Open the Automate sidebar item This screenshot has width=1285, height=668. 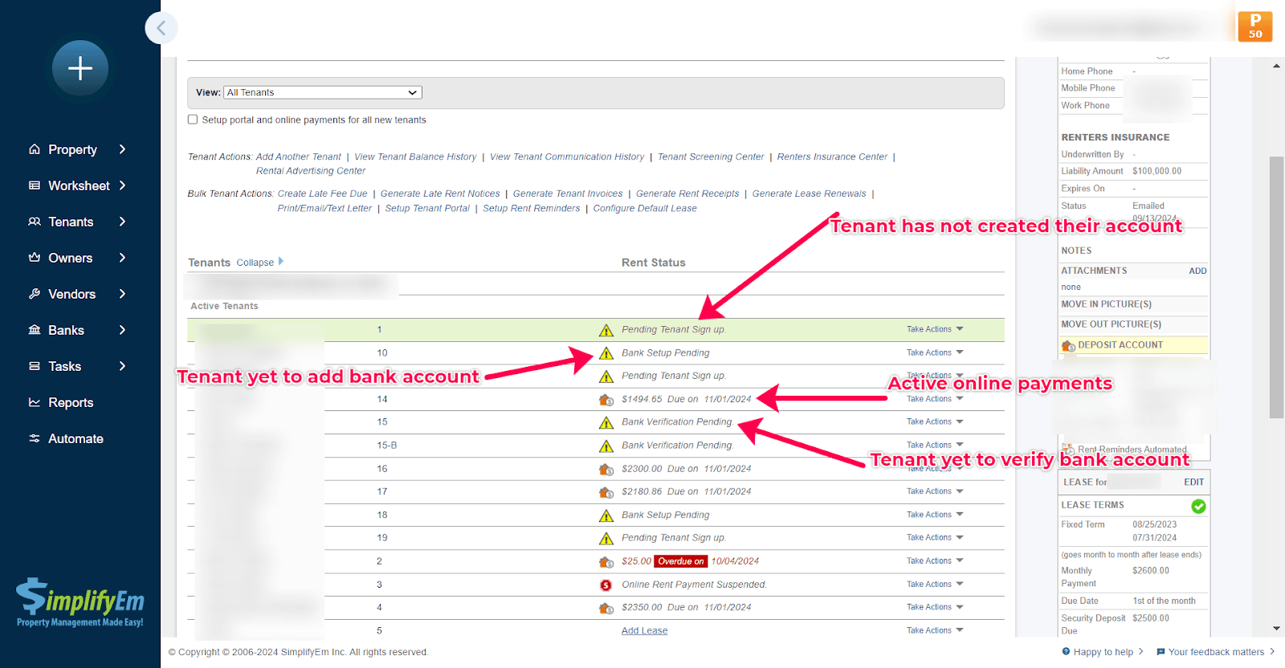coord(75,438)
